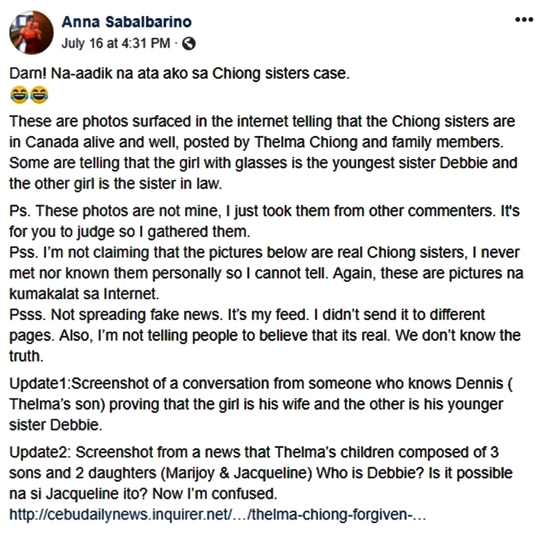Screen dimensions: 542x534
Task: Click the single word 'truth.' line
Action: tap(26, 356)
